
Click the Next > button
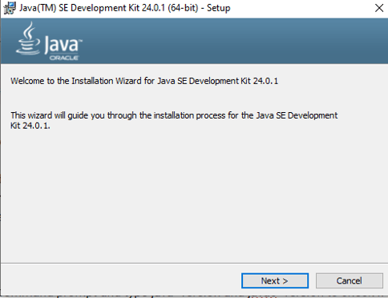pyautogui.click(x=275, y=280)
